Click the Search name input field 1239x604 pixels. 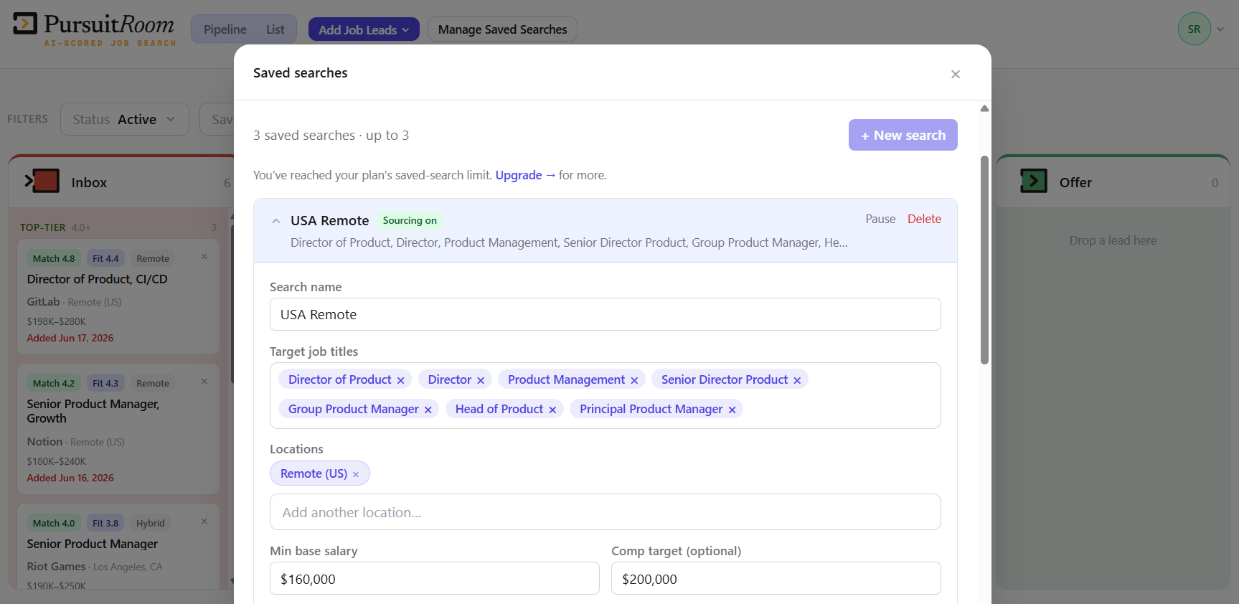606,314
